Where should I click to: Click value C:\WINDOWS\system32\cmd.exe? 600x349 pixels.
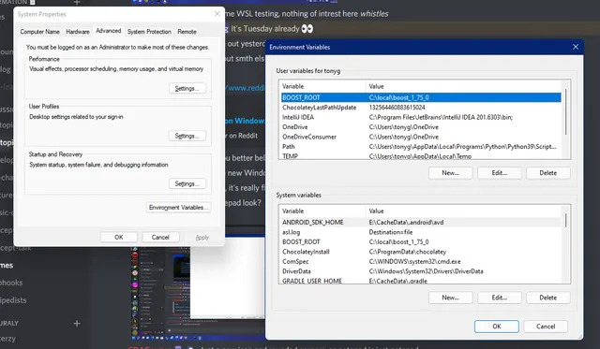pyautogui.click(x=414, y=262)
